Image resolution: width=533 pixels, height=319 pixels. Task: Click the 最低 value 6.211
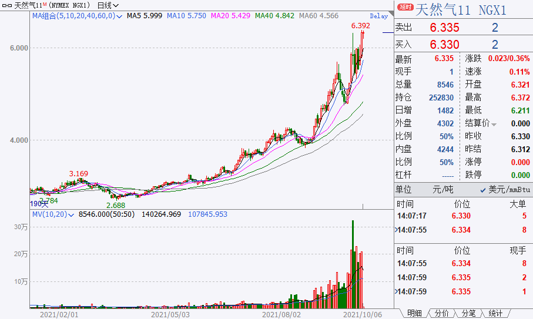521,111
